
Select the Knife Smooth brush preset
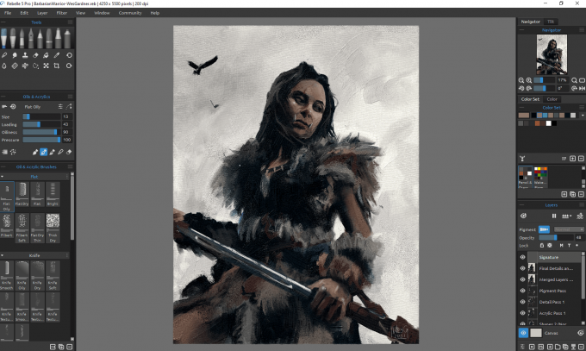pyautogui.click(x=7, y=275)
